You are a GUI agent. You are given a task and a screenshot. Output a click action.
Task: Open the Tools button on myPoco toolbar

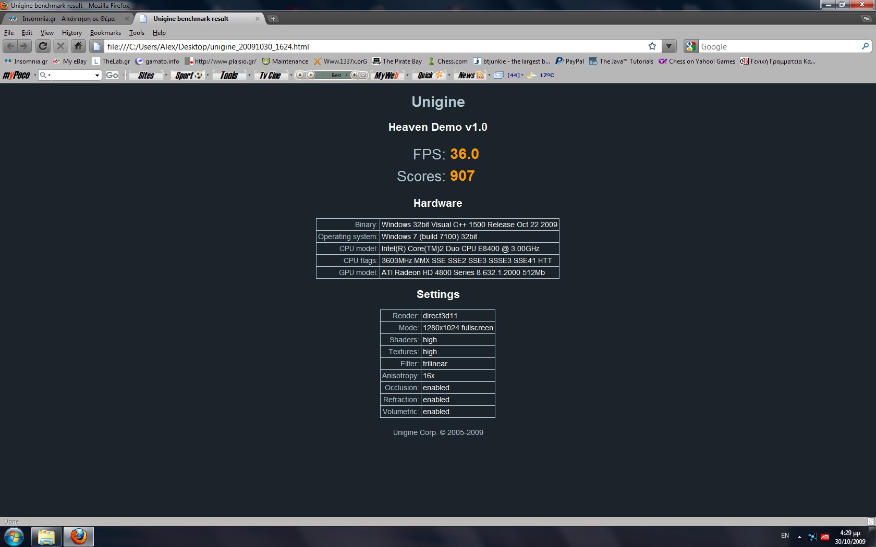point(229,75)
